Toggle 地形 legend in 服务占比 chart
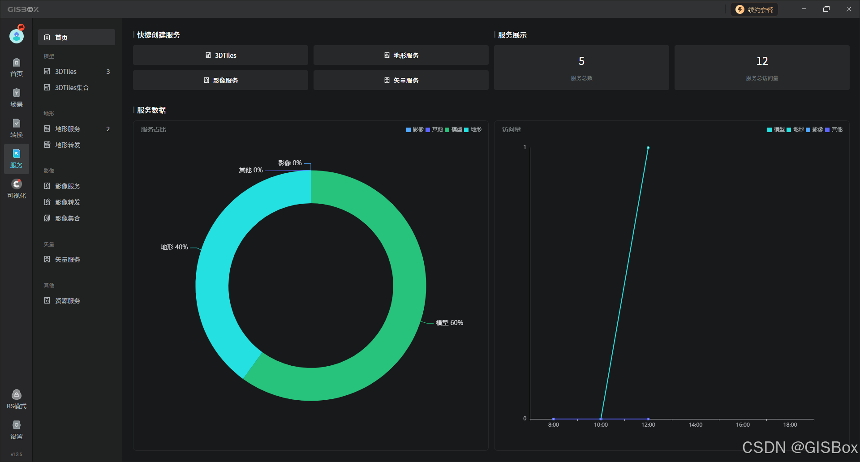 [x=473, y=129]
